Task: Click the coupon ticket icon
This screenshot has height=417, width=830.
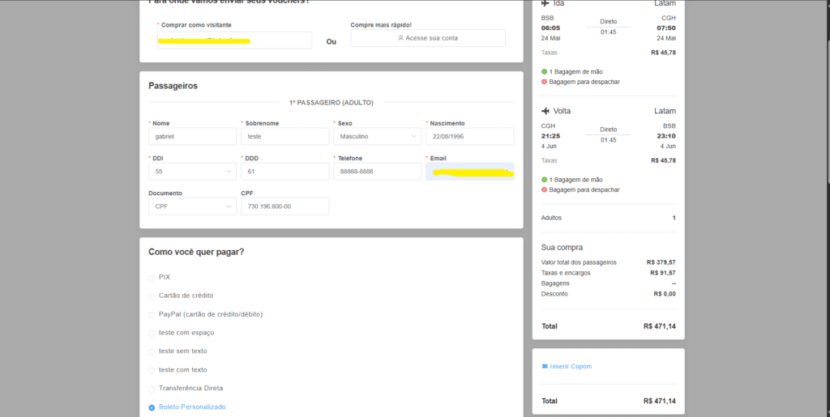Action: (x=544, y=367)
